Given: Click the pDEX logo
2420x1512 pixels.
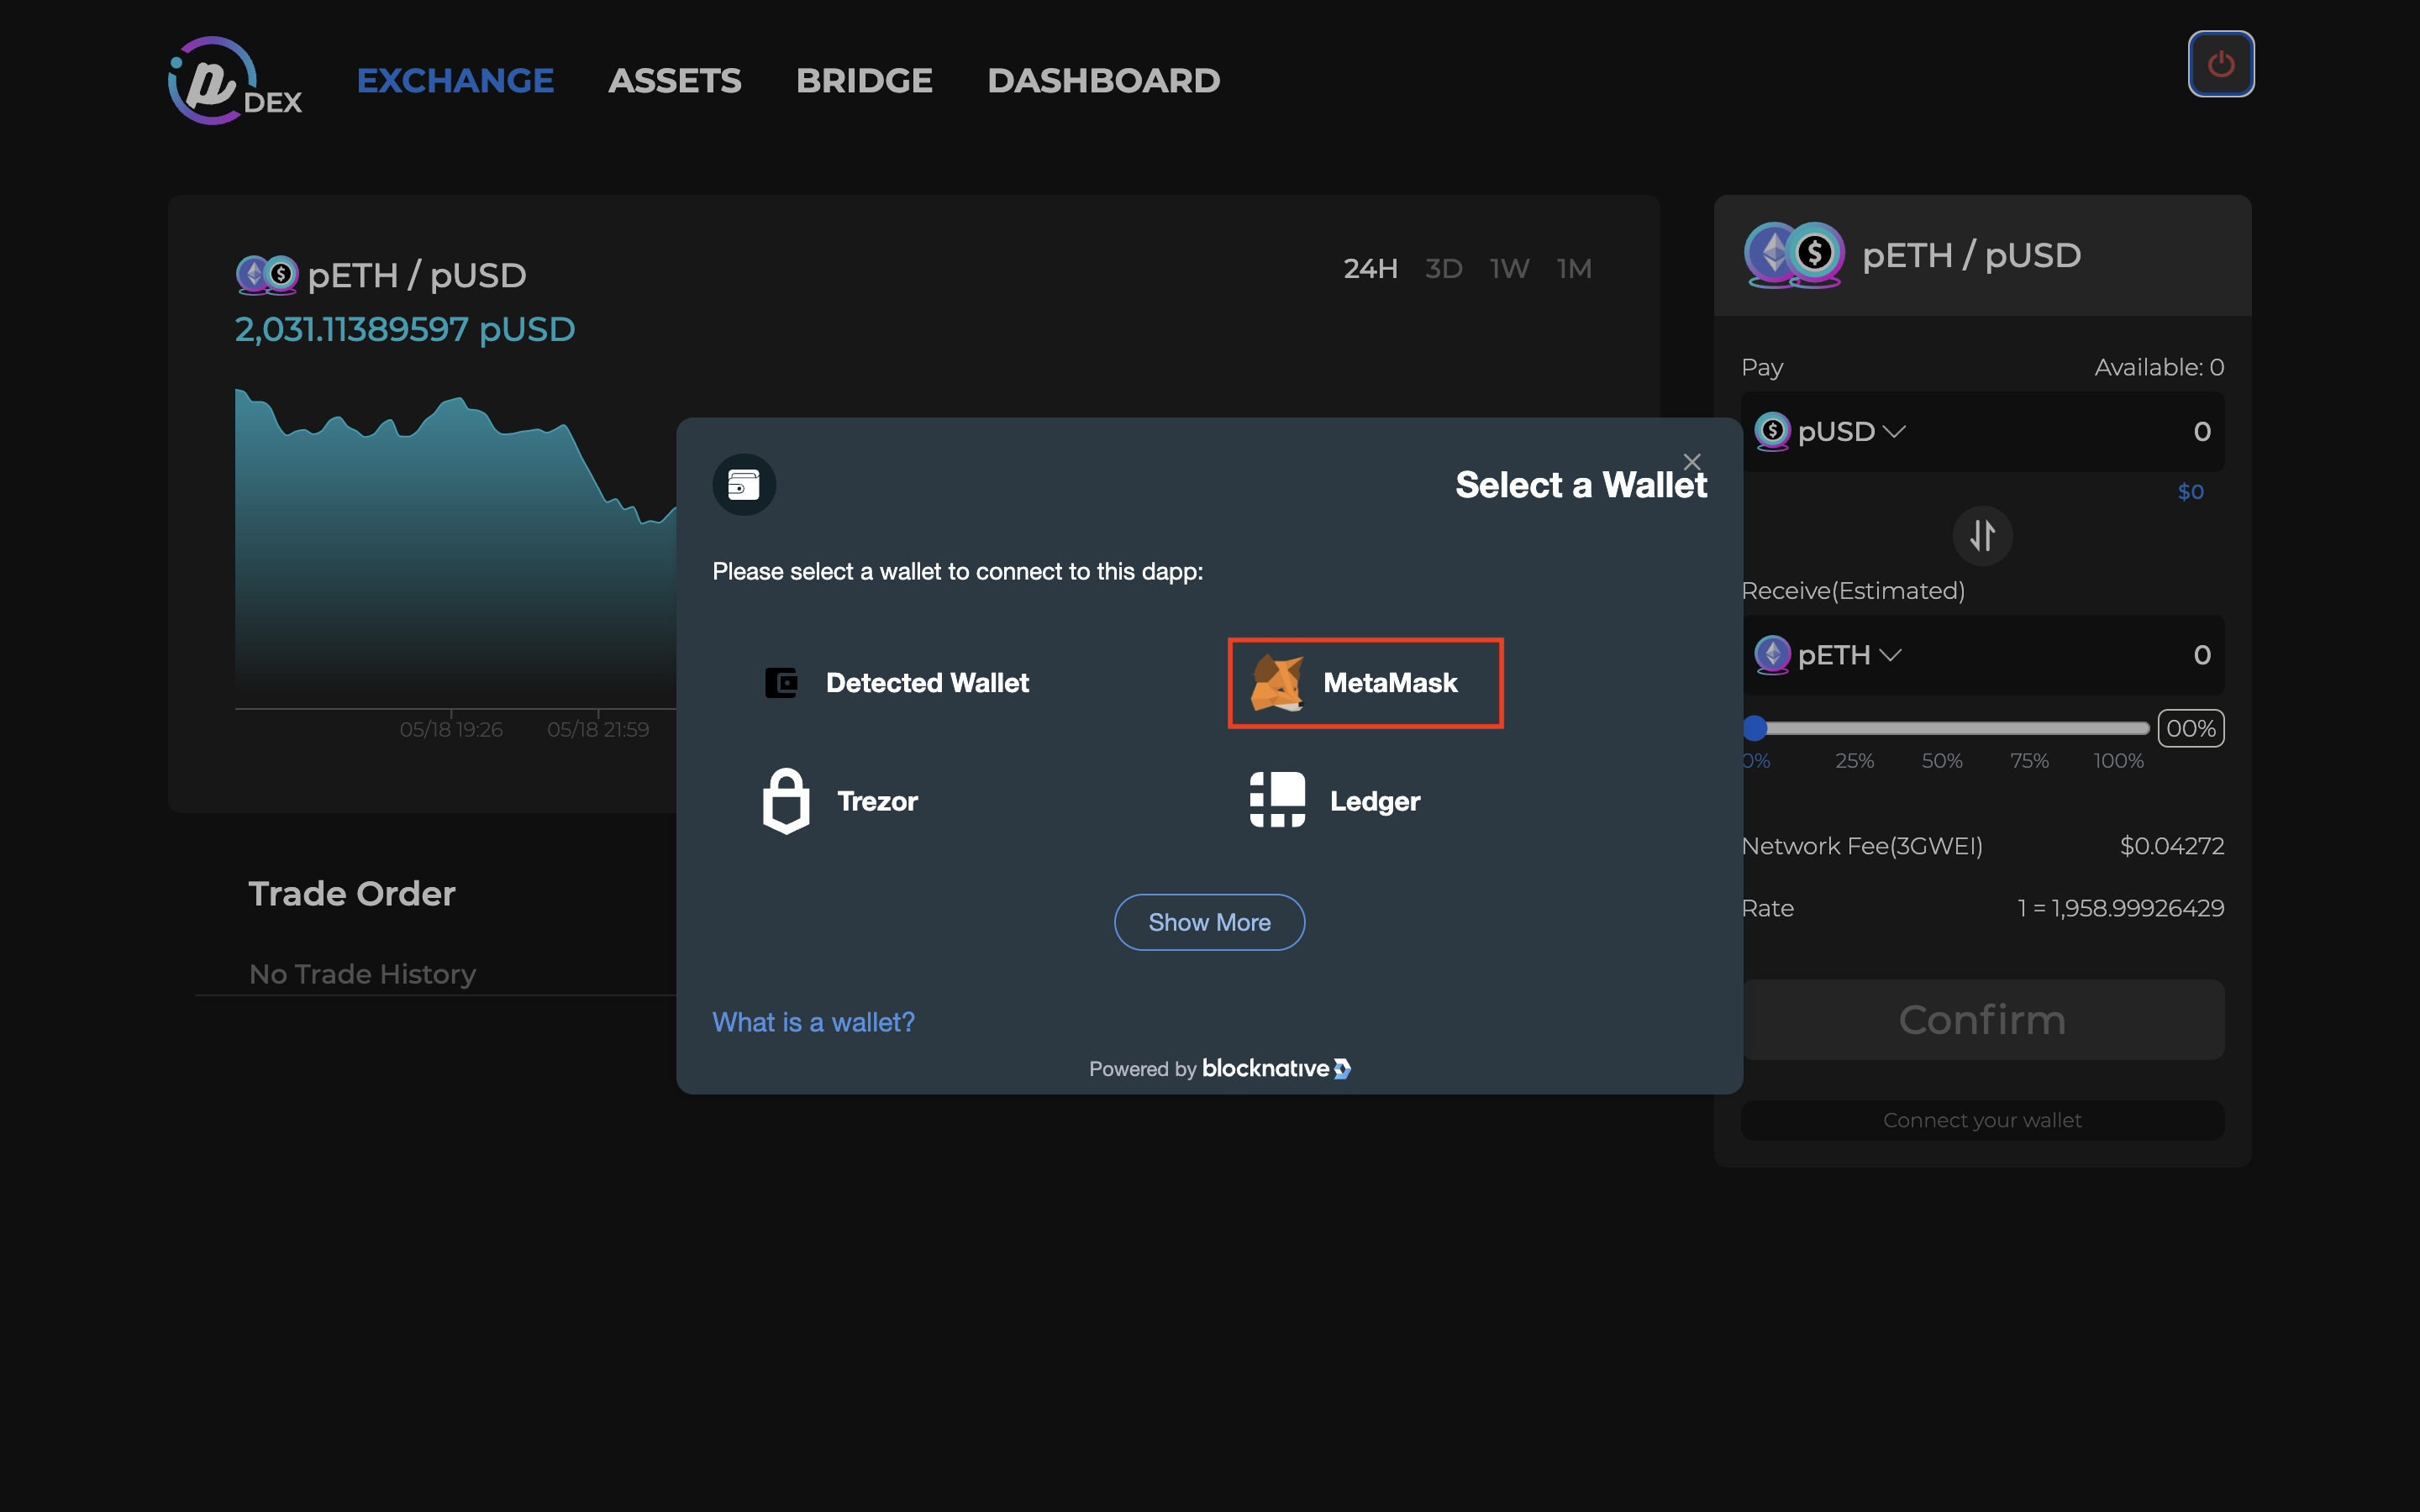Looking at the screenshot, I should pos(235,80).
